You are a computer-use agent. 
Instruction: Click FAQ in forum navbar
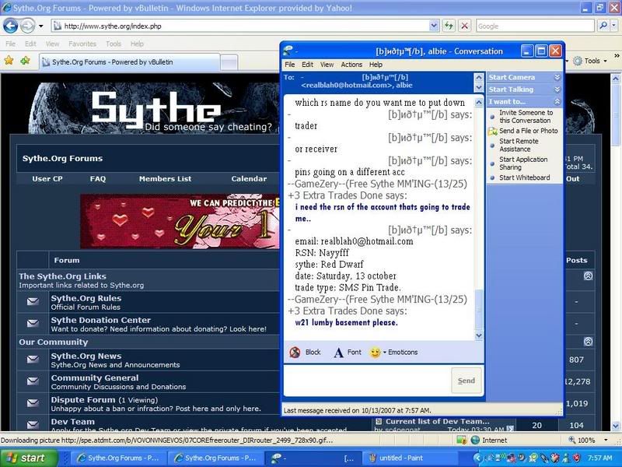[98, 179]
